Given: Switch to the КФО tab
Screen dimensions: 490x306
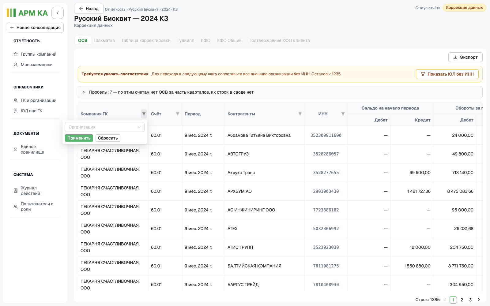Looking at the screenshot, I should (x=206, y=40).
